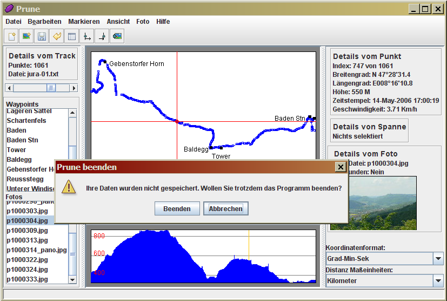447x301 pixels.
Task: Click Abbrechen to cancel exiting
Action: (x=226, y=208)
